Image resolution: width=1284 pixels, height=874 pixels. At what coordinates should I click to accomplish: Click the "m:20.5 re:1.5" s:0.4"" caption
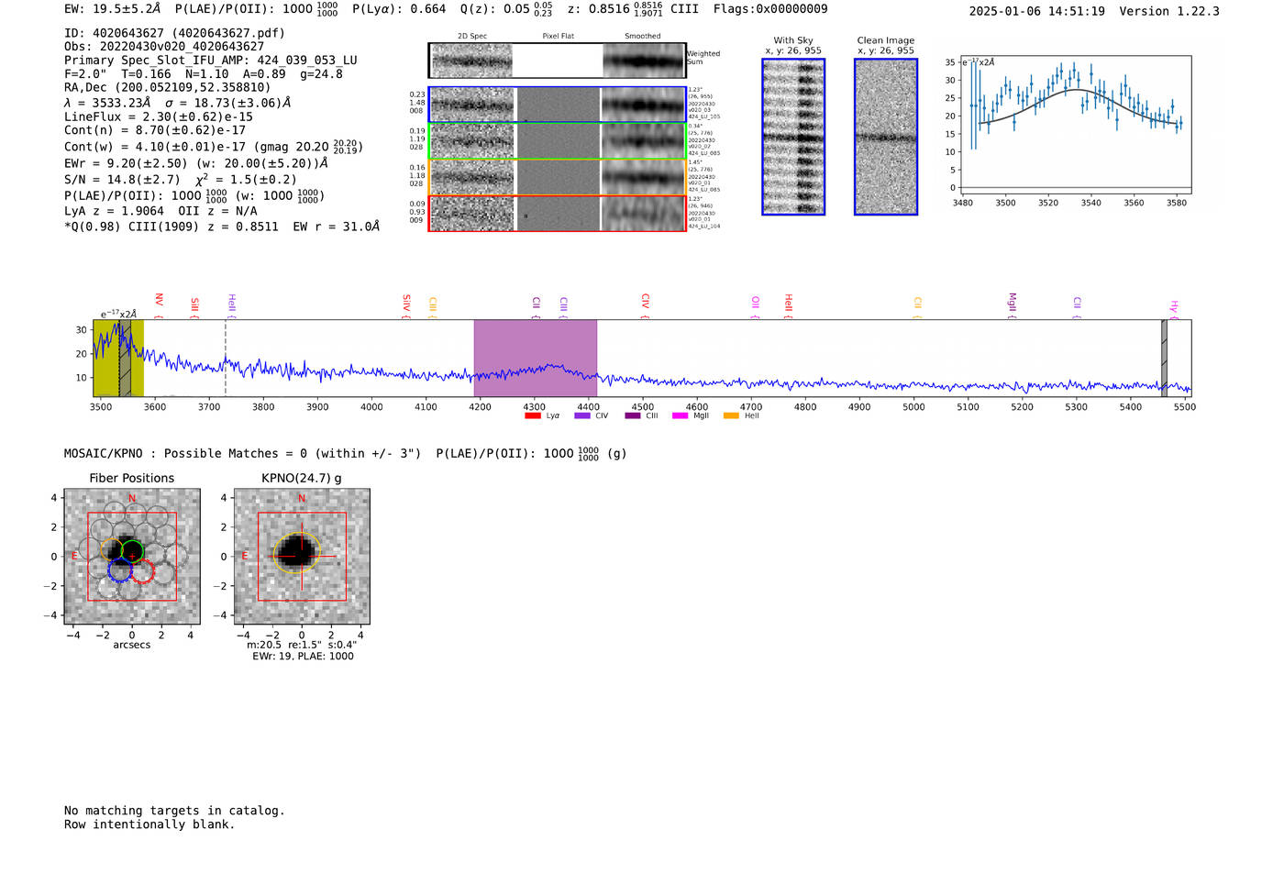(x=302, y=645)
